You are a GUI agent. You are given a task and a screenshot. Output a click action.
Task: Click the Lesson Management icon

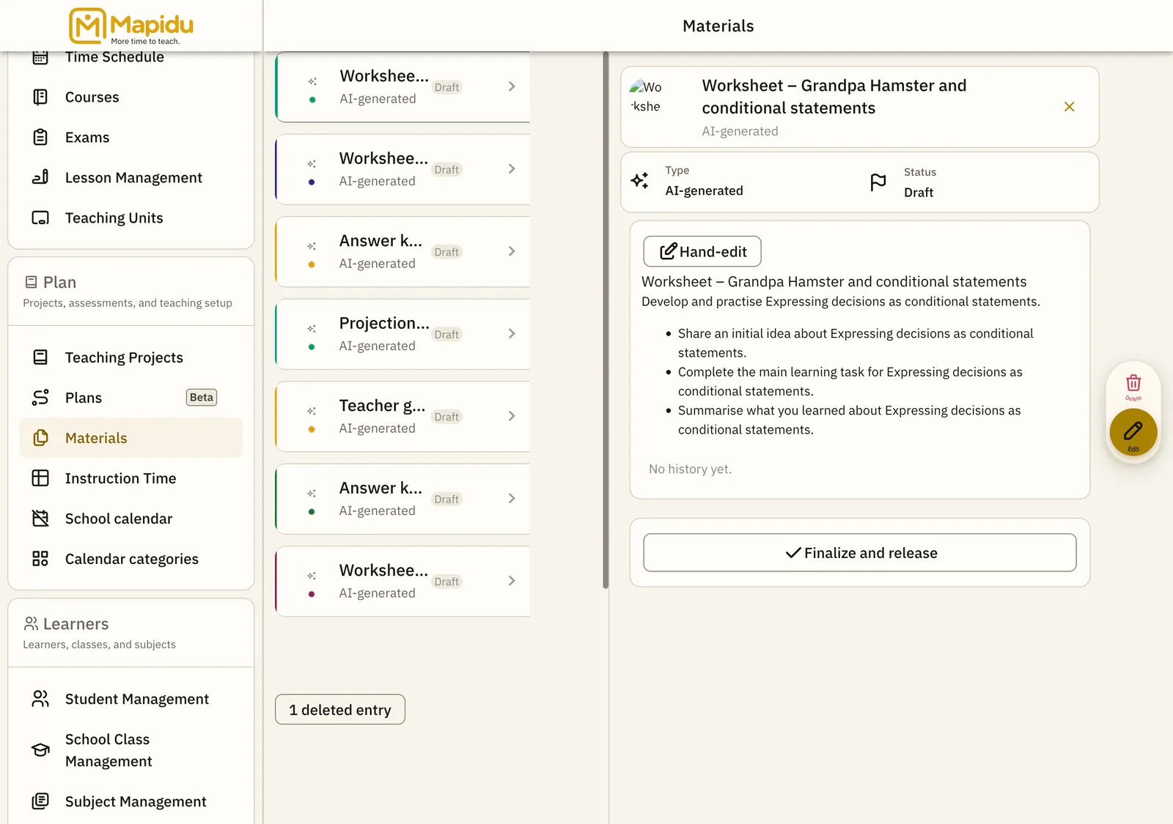[x=40, y=177]
